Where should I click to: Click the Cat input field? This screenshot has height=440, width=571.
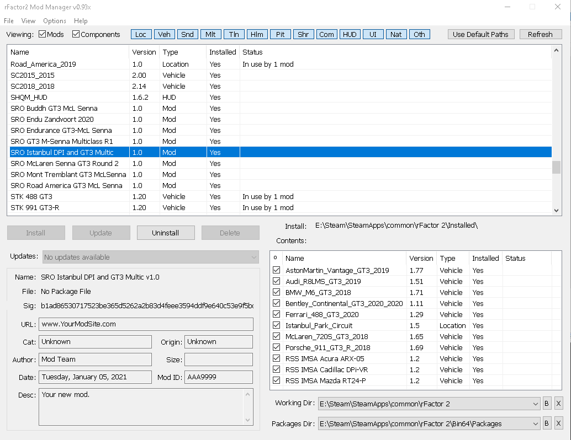[x=95, y=342]
